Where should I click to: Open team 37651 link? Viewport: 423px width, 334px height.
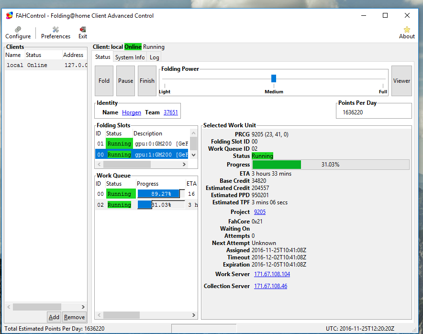(171, 112)
